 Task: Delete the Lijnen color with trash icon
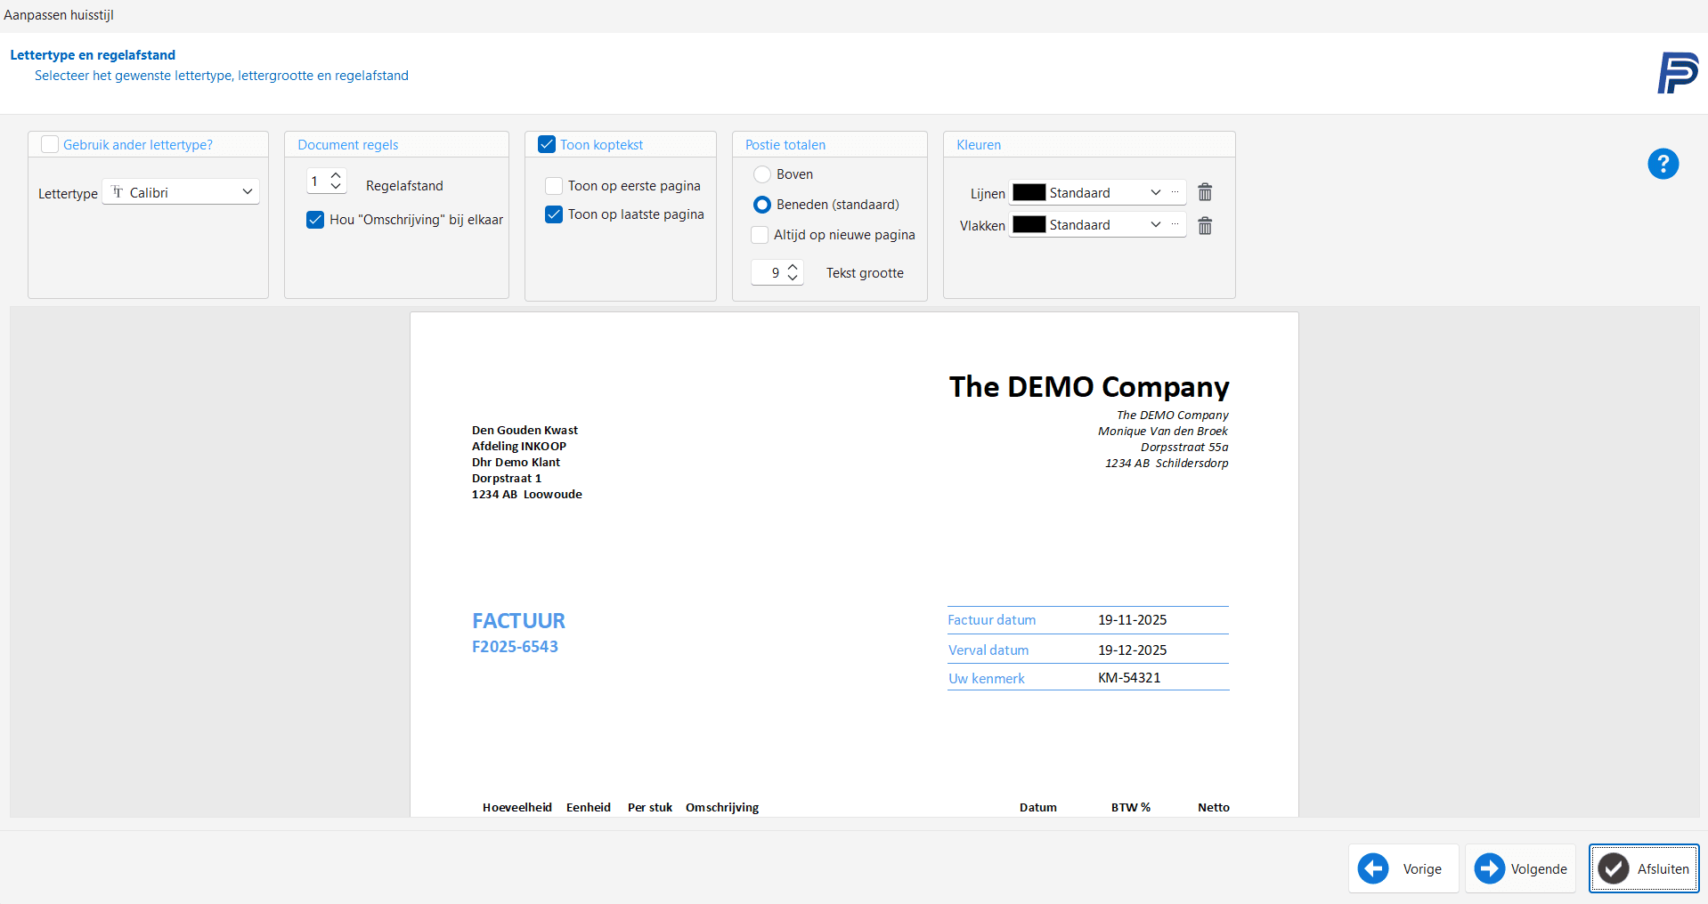1205,192
